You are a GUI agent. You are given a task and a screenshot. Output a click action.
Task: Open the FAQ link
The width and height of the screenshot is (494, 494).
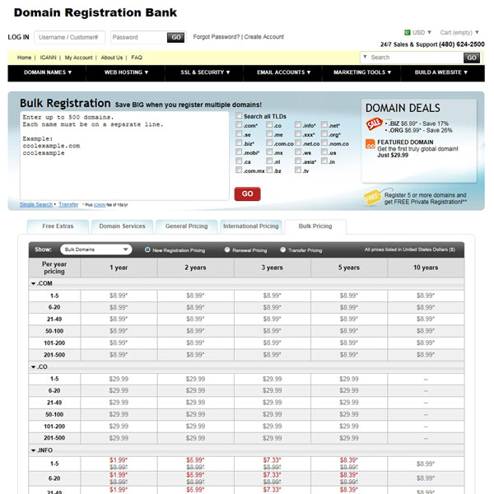[x=137, y=58]
